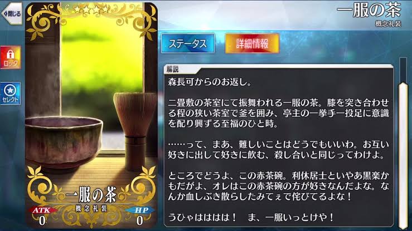The height and width of the screenshot is (231, 412).
Task: Toggle the blue セレクト star icon
Action: tap(11, 94)
